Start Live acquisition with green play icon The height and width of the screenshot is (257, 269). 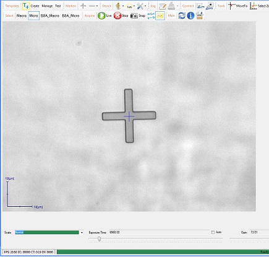click(101, 15)
